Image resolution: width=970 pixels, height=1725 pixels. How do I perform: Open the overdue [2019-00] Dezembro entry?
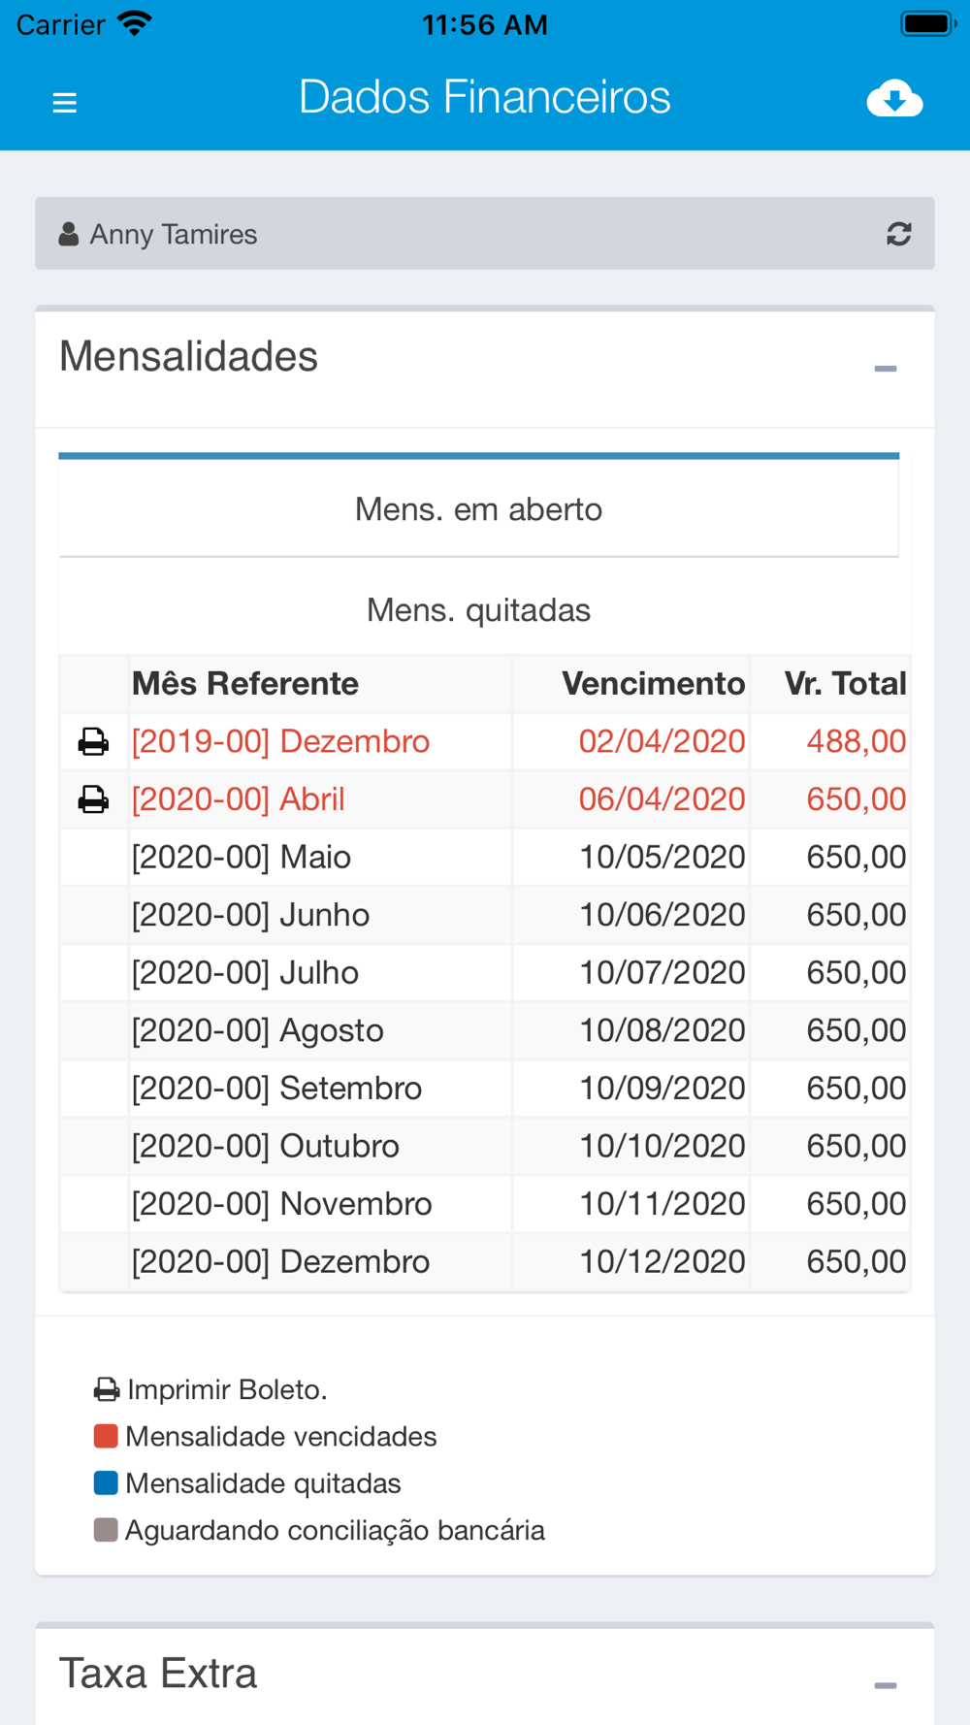[280, 741]
